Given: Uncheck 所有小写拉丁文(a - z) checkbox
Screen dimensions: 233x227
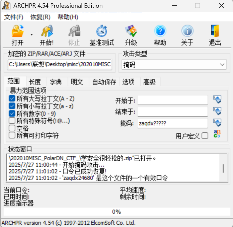Looking at the screenshot, I should pos(12,106).
